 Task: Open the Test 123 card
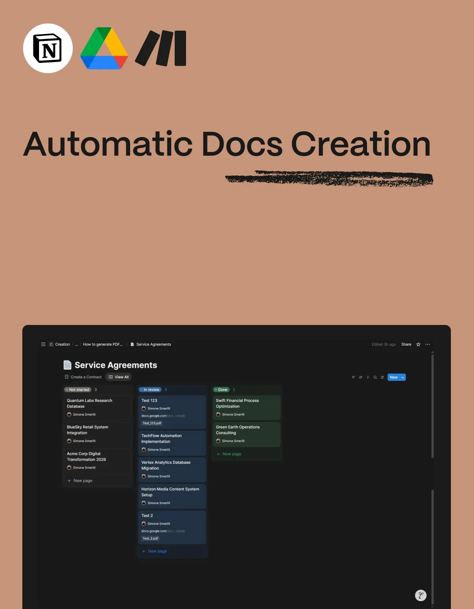click(x=172, y=412)
